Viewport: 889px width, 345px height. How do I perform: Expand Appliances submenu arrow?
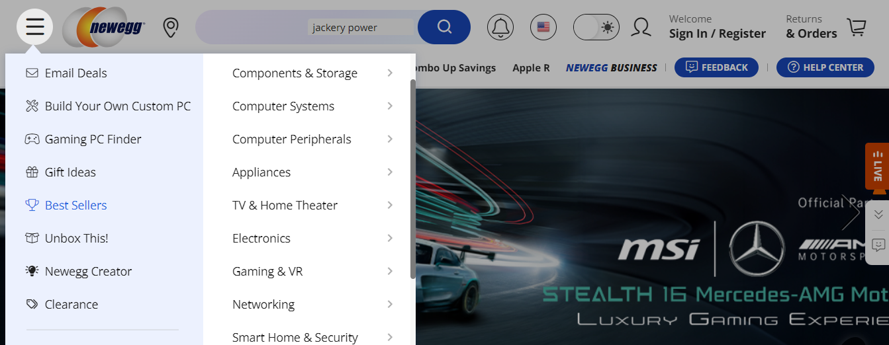390,172
